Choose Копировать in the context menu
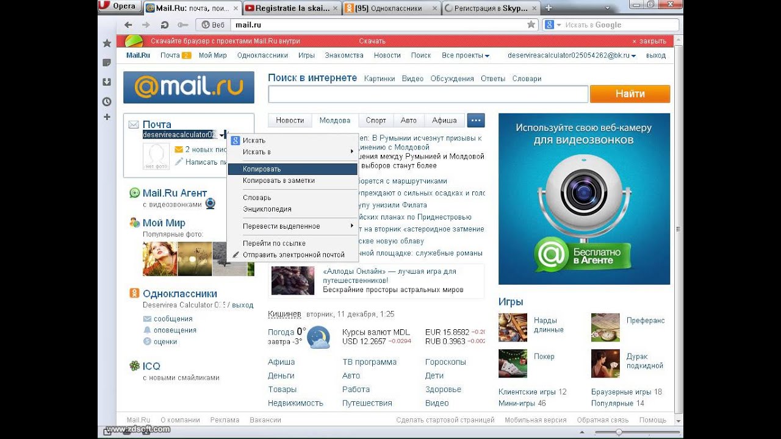 (x=292, y=169)
